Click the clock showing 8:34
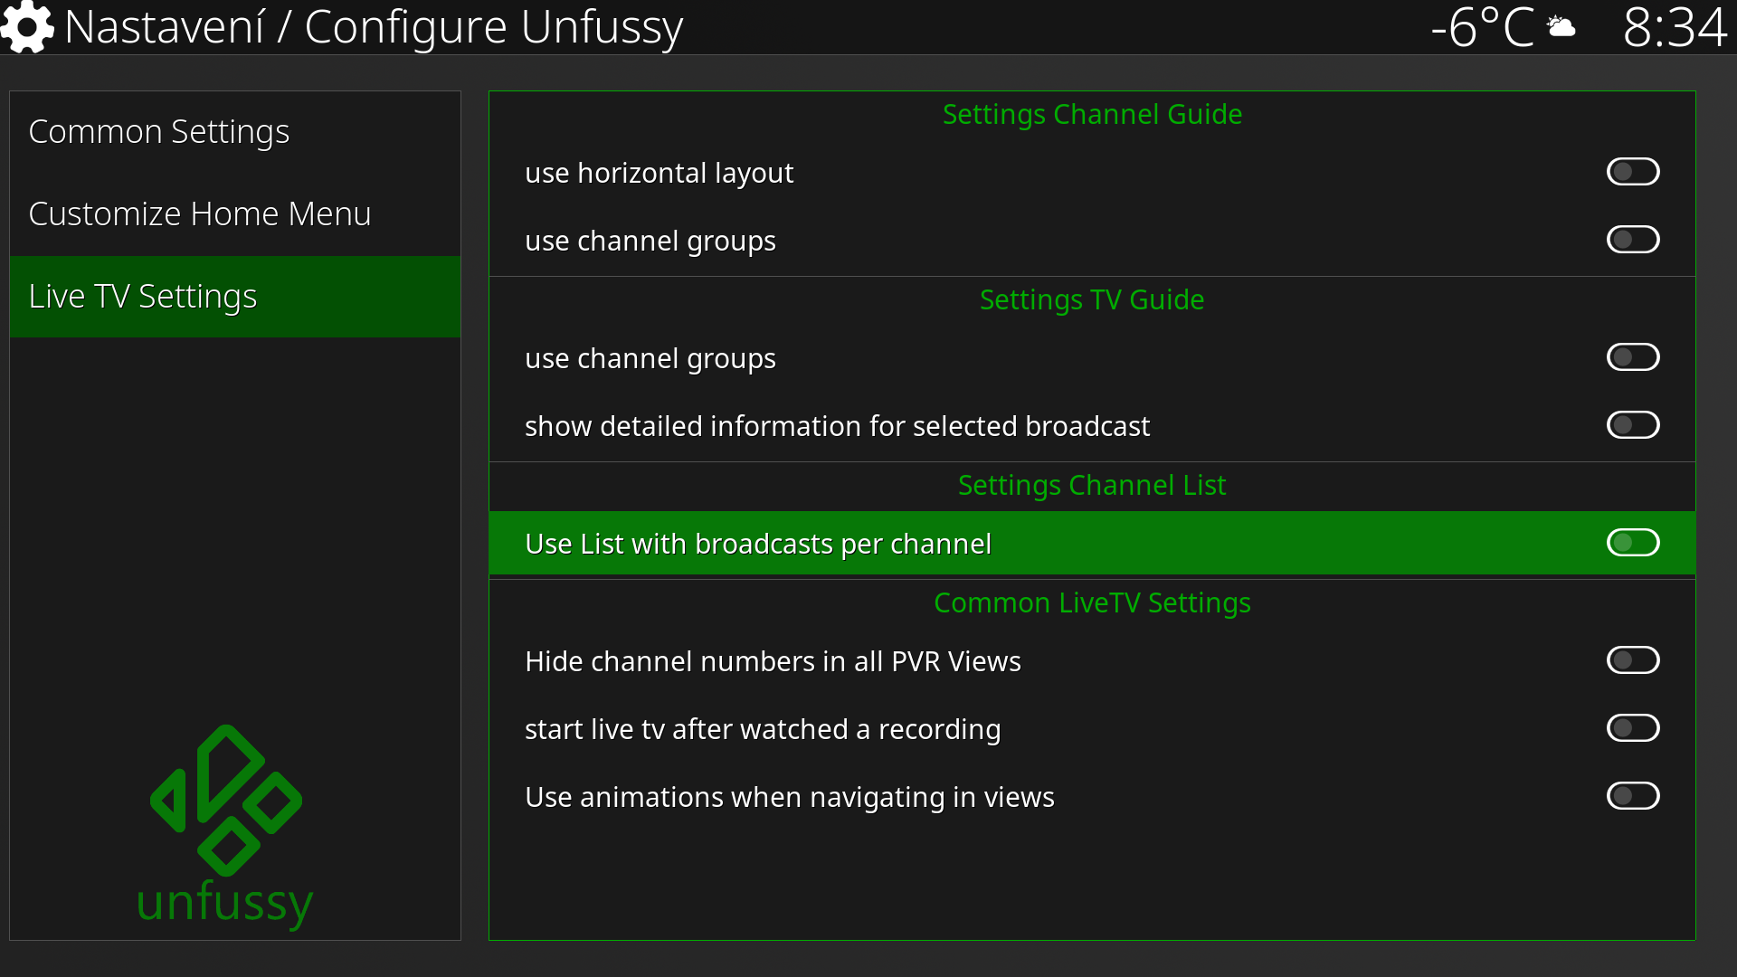 tap(1674, 27)
